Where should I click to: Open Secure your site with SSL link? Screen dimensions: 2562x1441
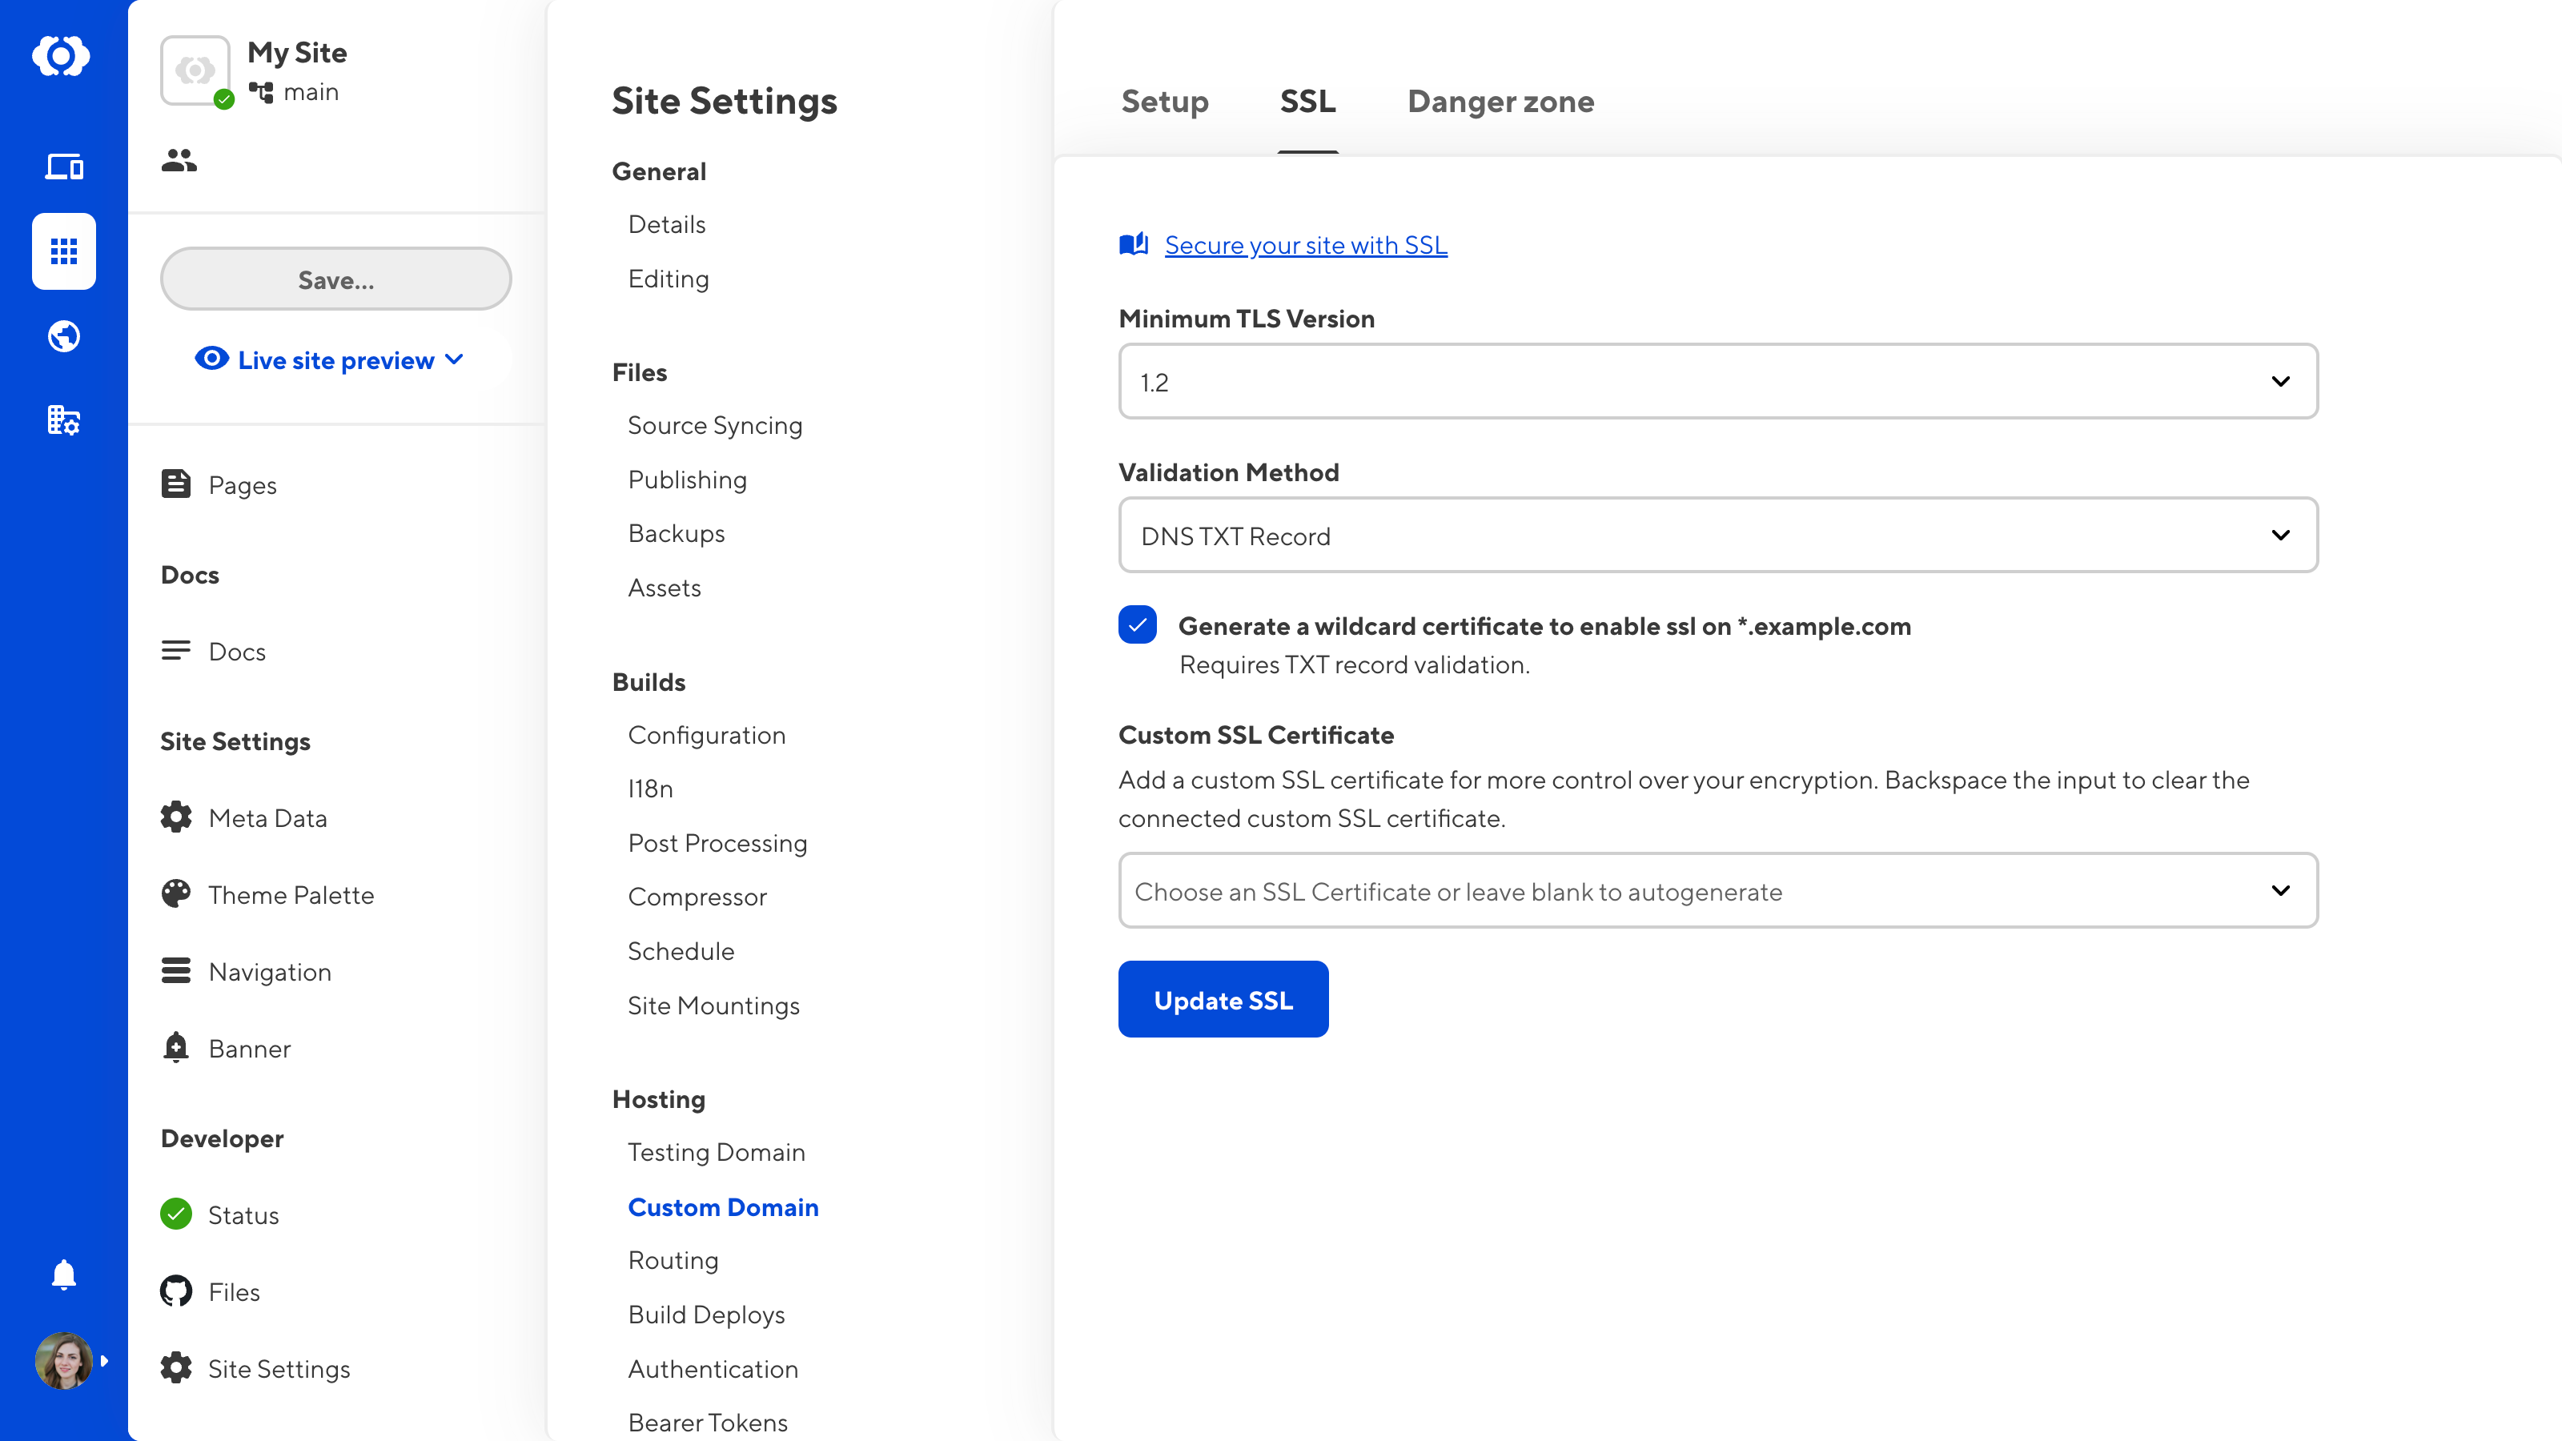pos(1306,245)
